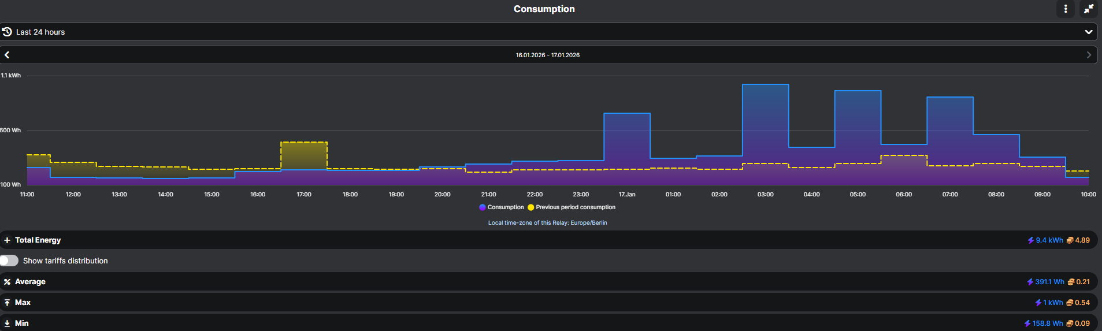Click the Average percent icon

[7, 282]
